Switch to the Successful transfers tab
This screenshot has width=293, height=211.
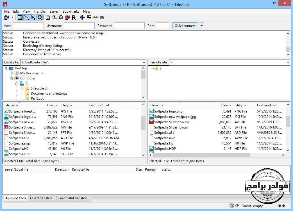pos(73,198)
